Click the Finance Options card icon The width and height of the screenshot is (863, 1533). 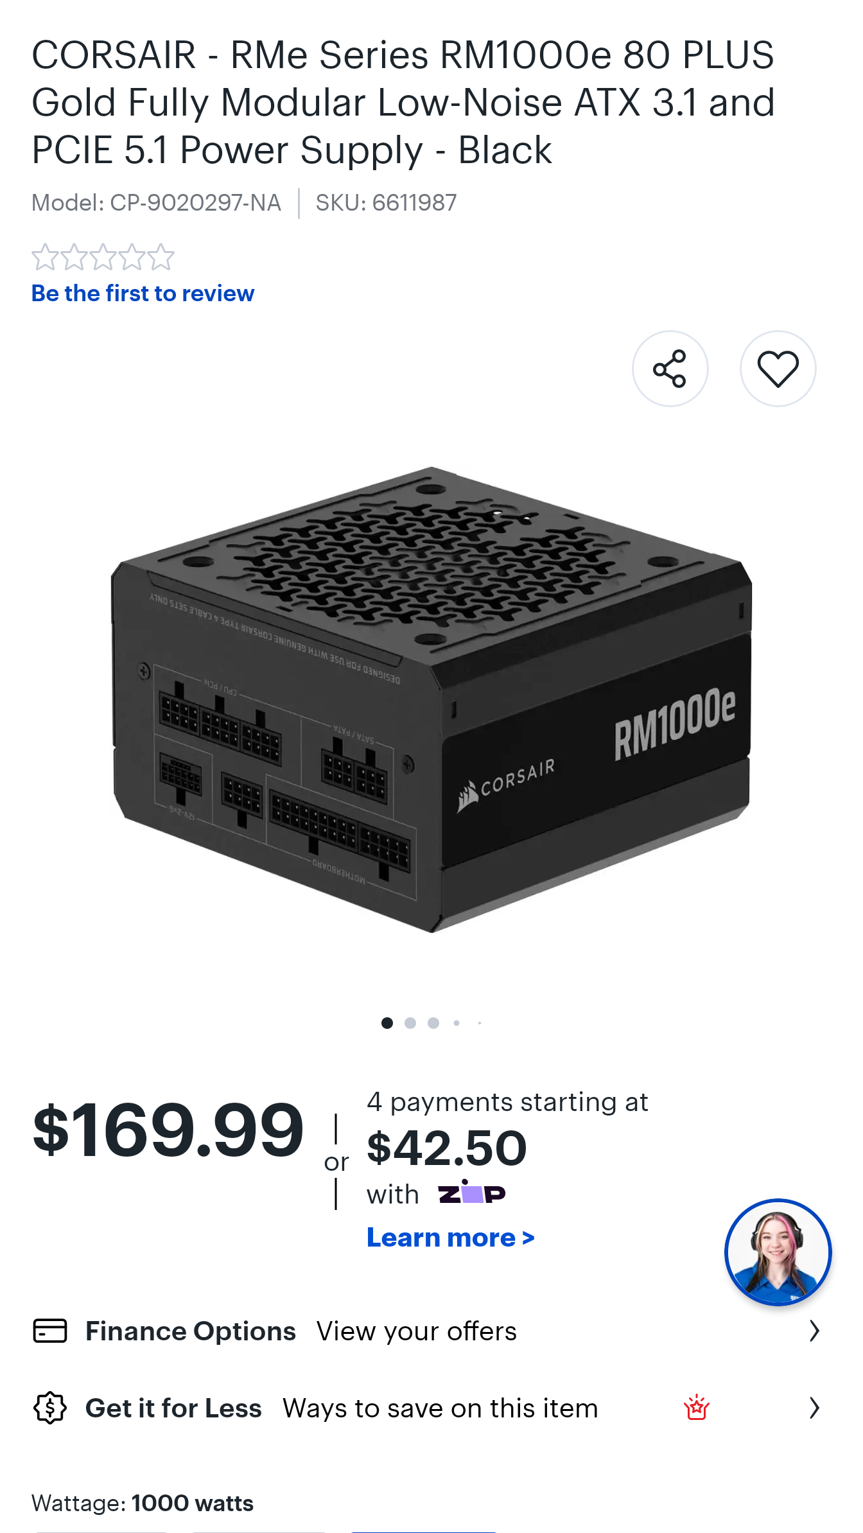point(50,1331)
